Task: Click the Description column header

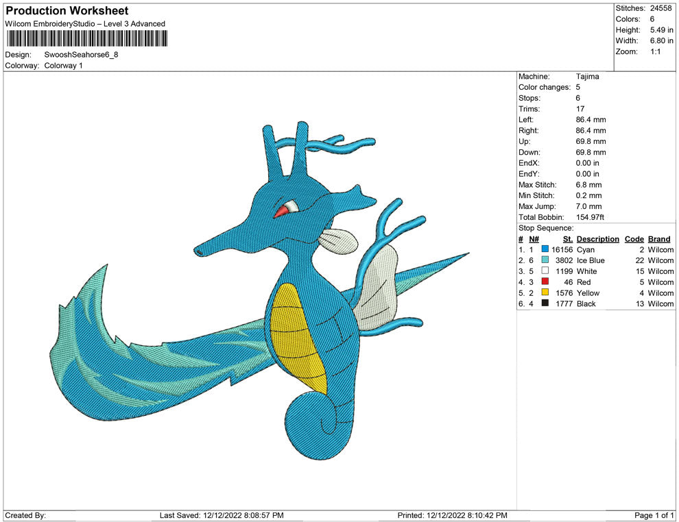Action: coord(597,239)
